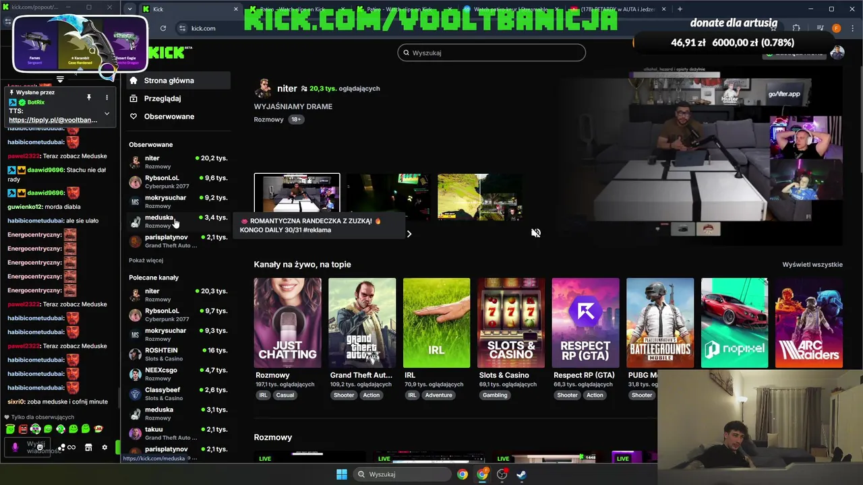Open chat settings gear icon
This screenshot has width=863, height=485.
[x=105, y=447]
